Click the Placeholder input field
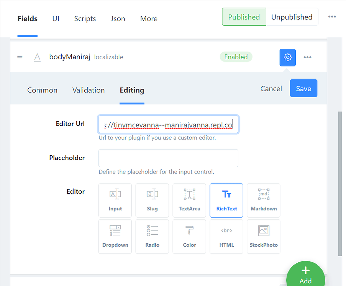 [168, 158]
